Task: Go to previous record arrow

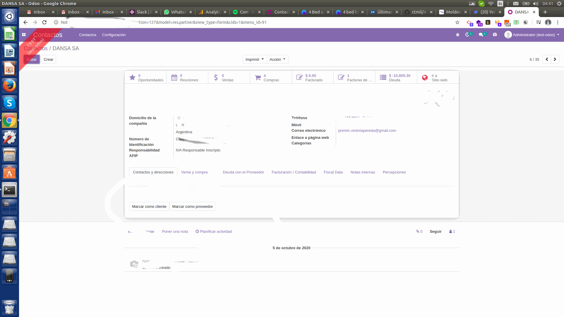Action: [x=547, y=59]
